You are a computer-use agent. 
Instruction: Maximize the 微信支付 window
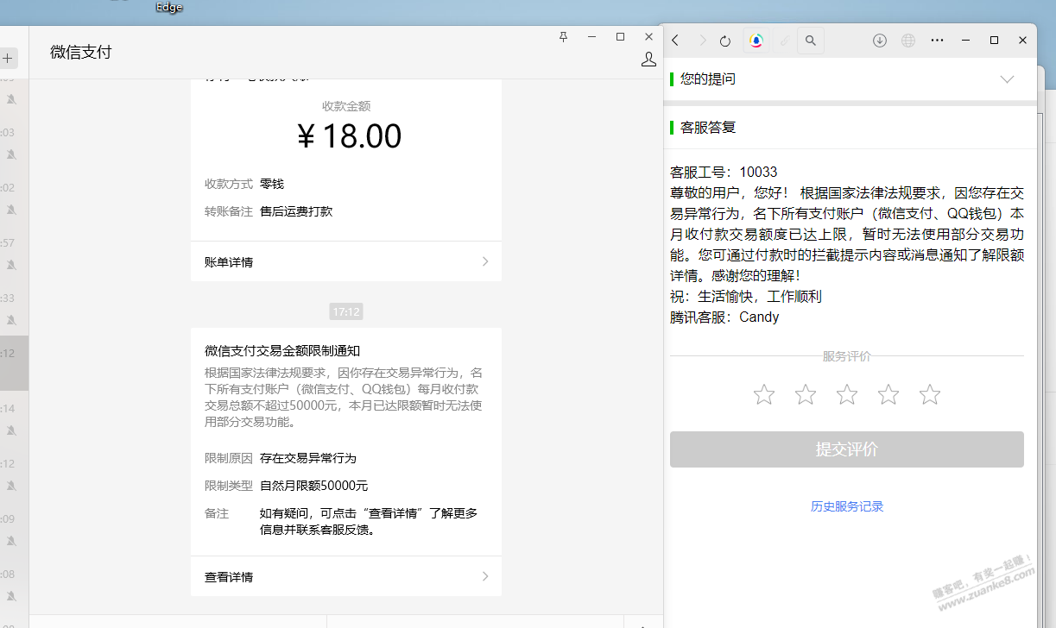tap(620, 36)
